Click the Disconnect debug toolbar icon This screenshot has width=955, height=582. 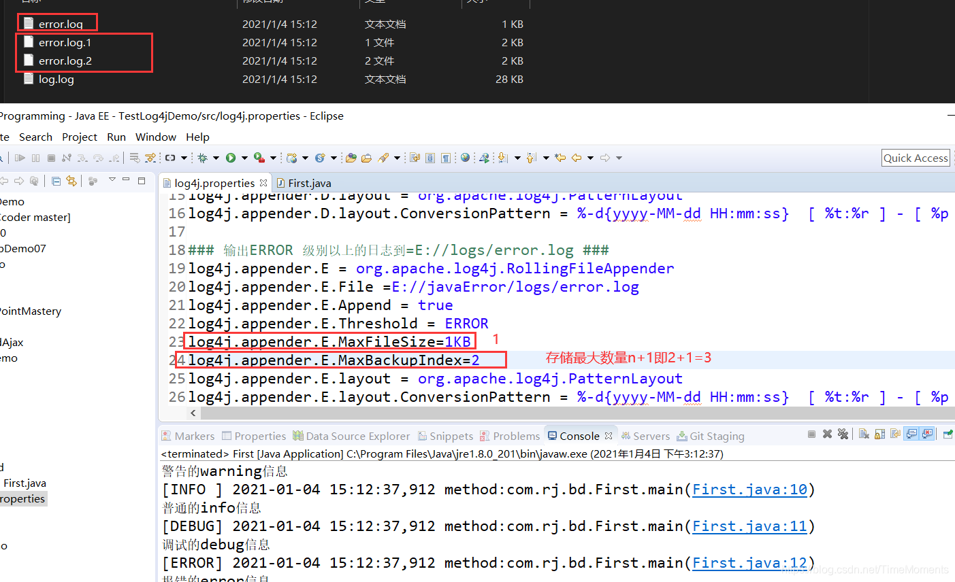(67, 158)
